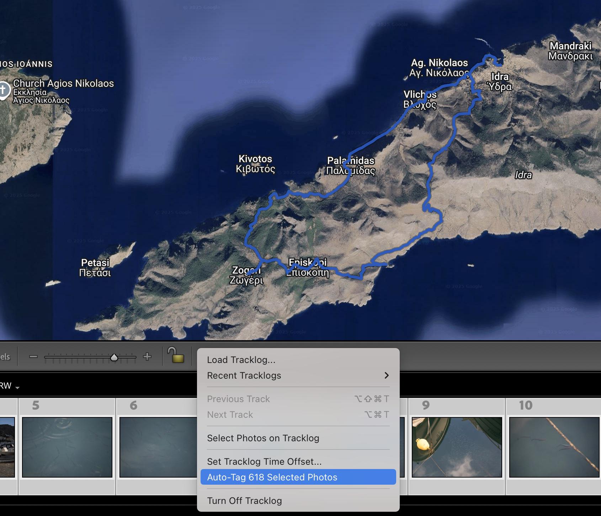Open the dropdown arrow beside RW
This screenshot has width=601, height=516.
coord(17,387)
